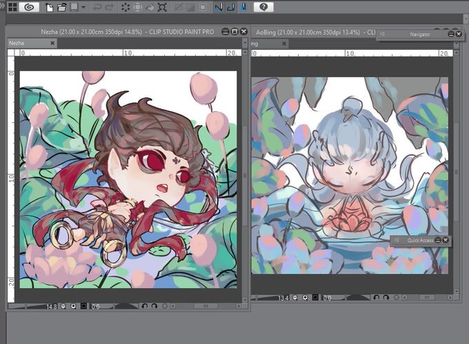Viewport: 469px width, 344px height.
Task: Click the Clear (dotted circle) icon
Action: [126, 8]
